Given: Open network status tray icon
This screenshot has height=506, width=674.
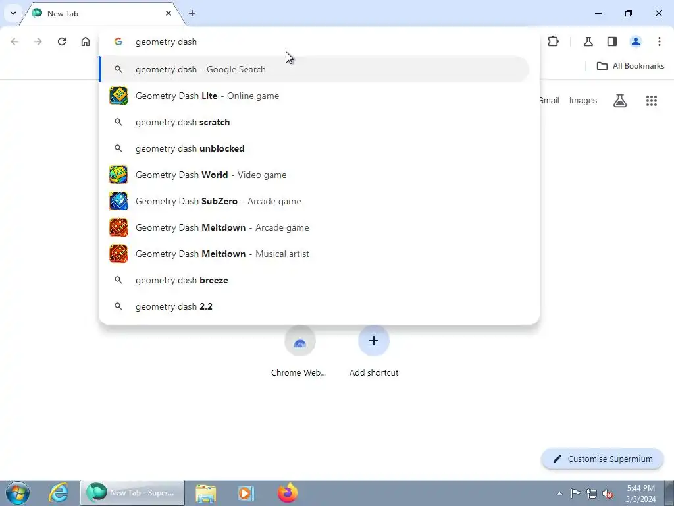Looking at the screenshot, I should tap(592, 493).
